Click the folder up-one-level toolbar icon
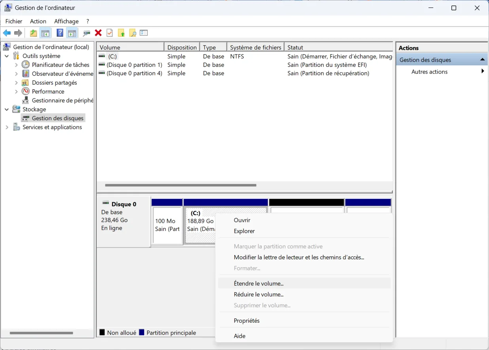Screen dimensions: 489x350 click(34, 33)
